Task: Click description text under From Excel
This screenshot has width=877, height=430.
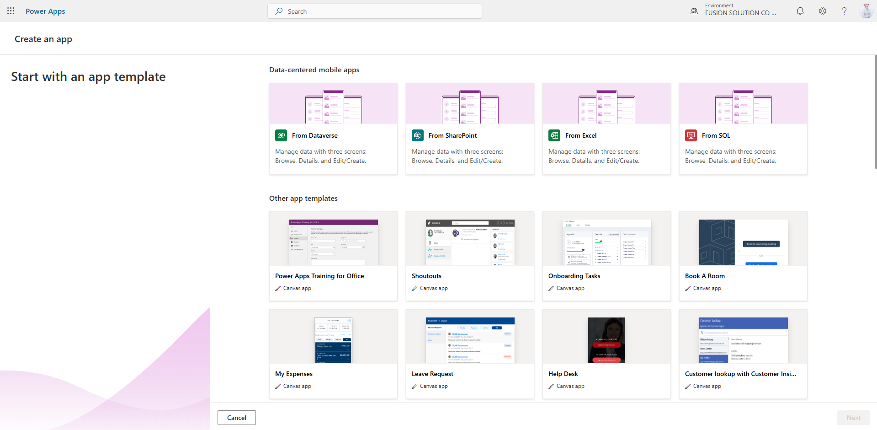Action: (x=594, y=156)
